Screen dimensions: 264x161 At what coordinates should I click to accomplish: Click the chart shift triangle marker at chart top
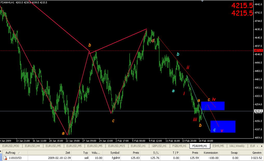pos(202,1)
